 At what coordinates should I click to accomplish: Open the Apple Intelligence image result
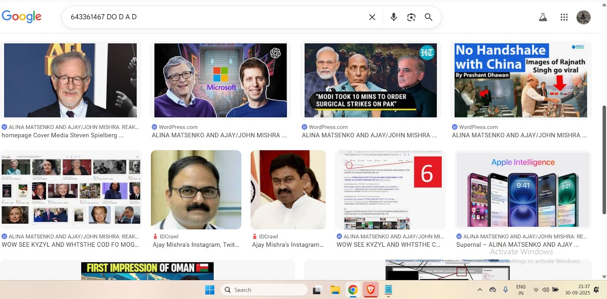[523, 190]
